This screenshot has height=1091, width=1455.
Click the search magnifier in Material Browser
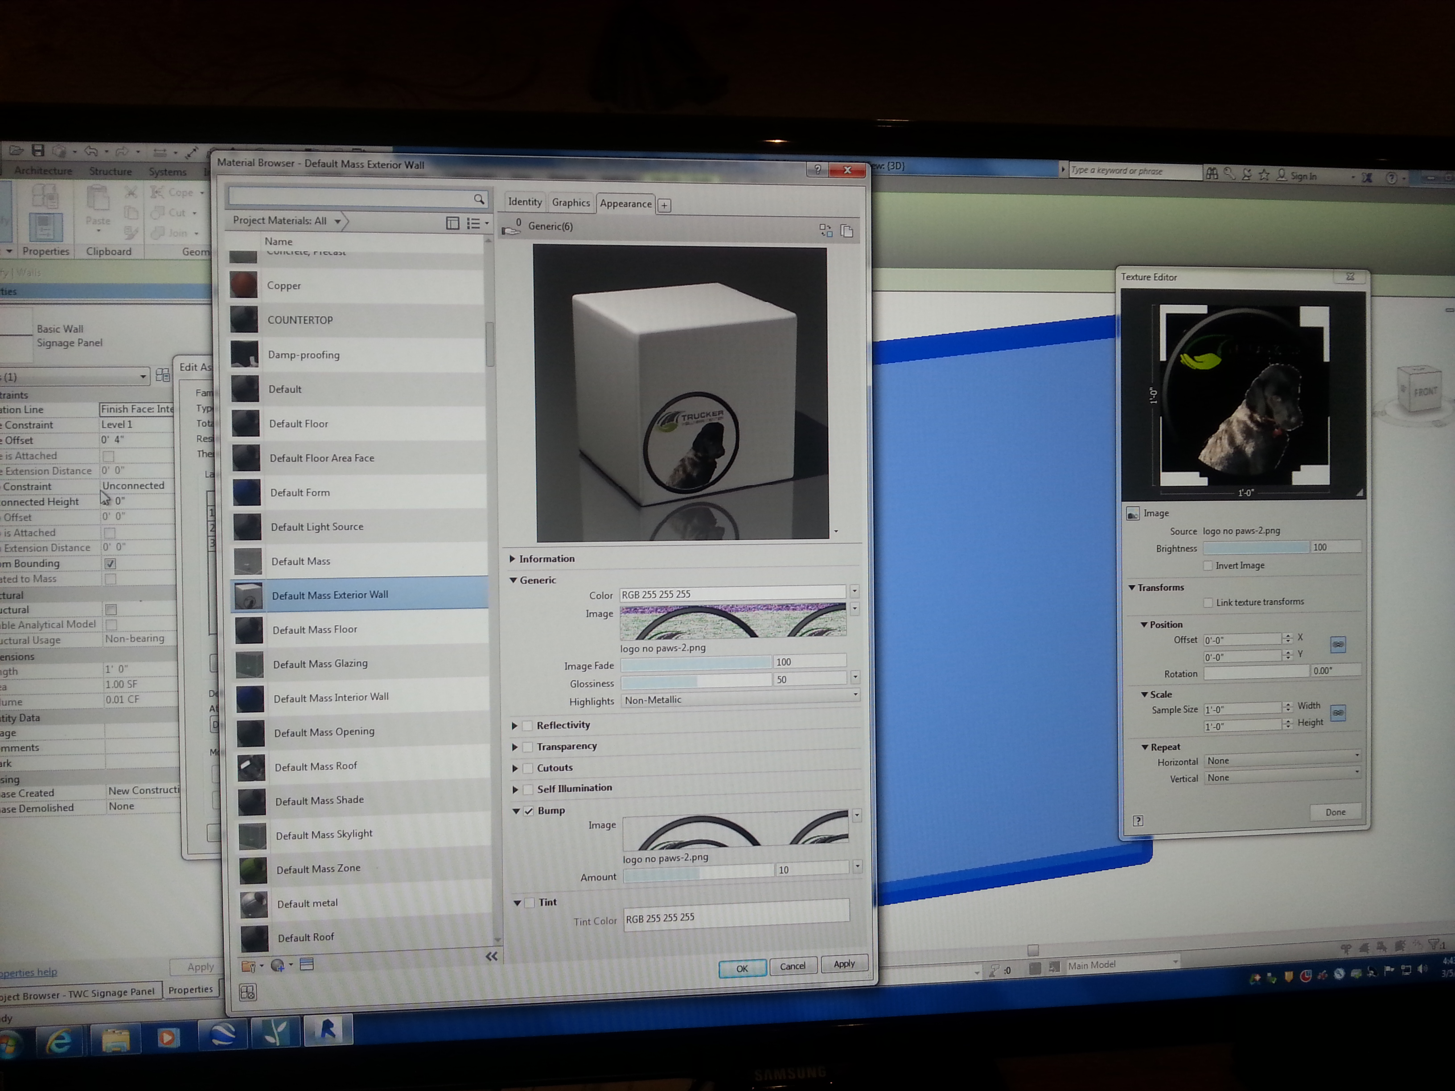479,199
